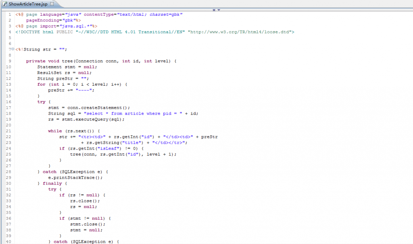
Task: Collapse the code fold at line 7
Action: click(13, 49)
